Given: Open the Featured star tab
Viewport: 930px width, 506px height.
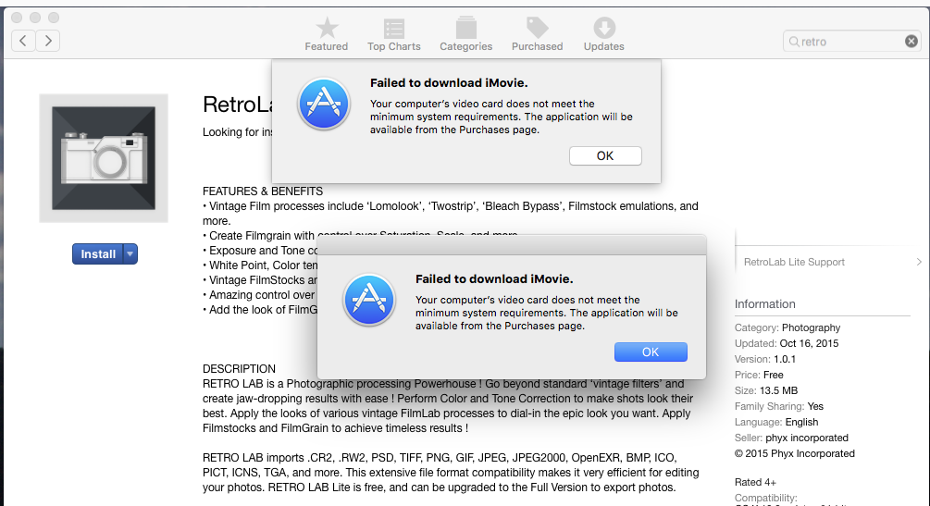Looking at the screenshot, I should click(327, 34).
